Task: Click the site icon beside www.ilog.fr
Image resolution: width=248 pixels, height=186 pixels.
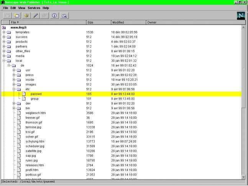Action: click(4, 28)
